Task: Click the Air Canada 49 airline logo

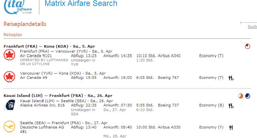Action: coord(10,77)
